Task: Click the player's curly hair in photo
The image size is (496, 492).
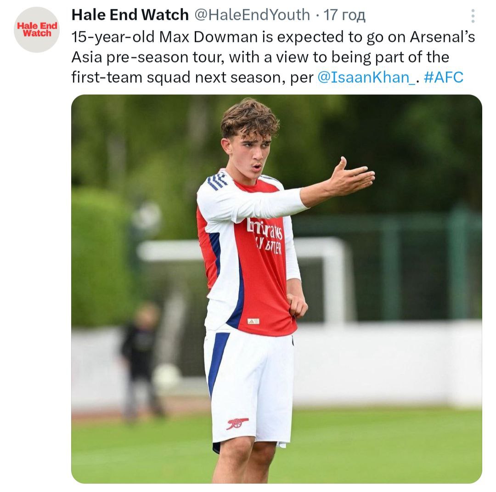Action: point(249,117)
